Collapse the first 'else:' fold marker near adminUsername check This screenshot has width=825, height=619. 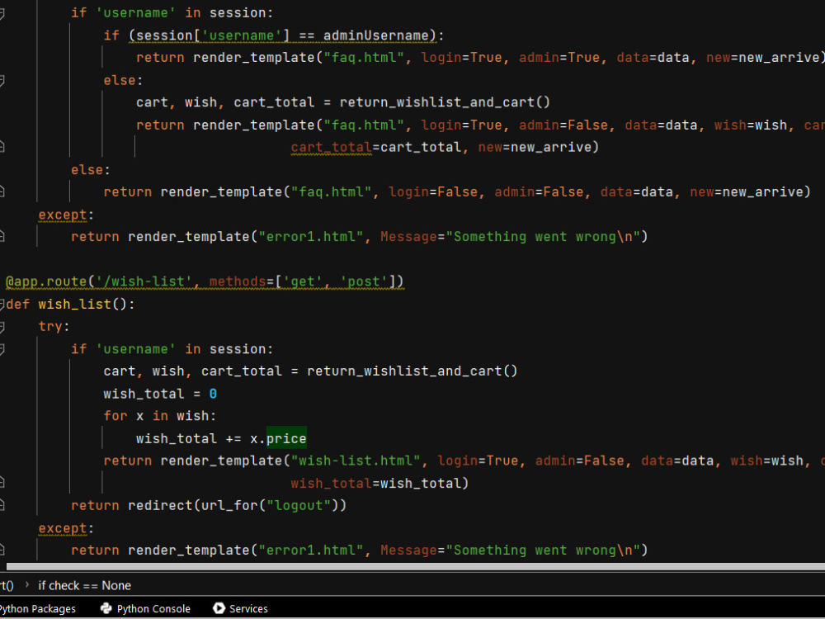(x=2, y=81)
